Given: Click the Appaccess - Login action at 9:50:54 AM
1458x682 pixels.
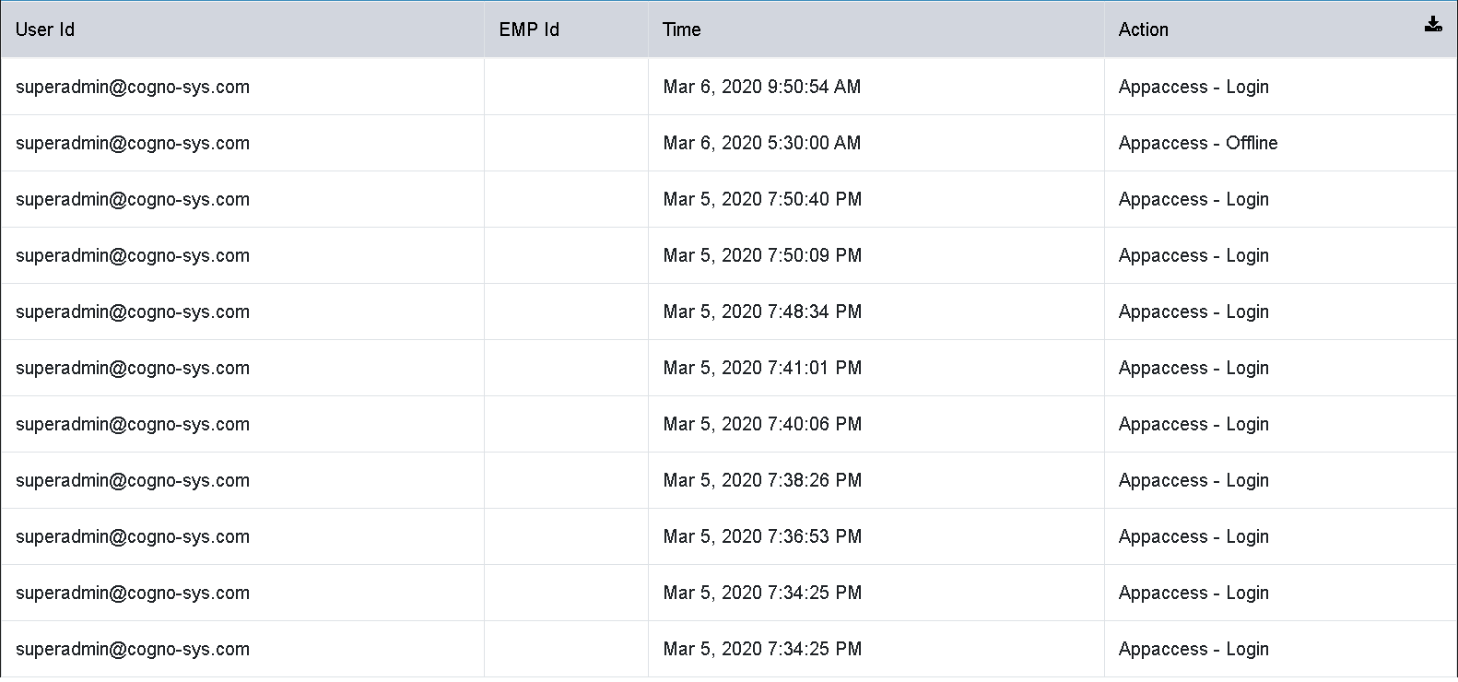Looking at the screenshot, I should click(x=1193, y=87).
